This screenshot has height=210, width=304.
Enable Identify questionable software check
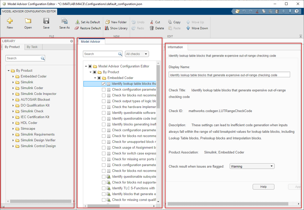tap(104, 113)
